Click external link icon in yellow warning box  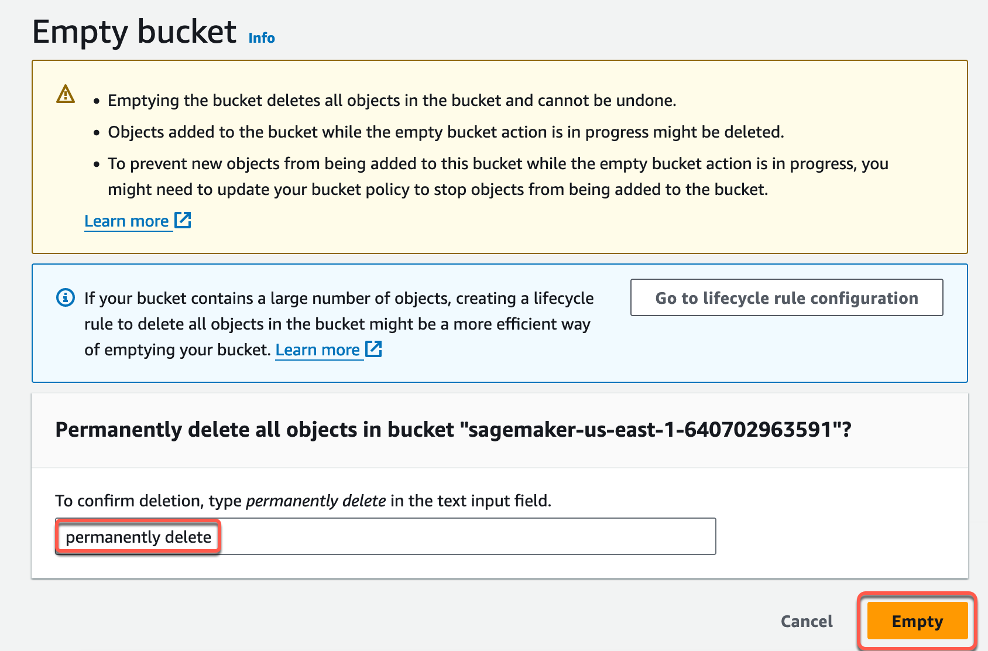click(183, 221)
